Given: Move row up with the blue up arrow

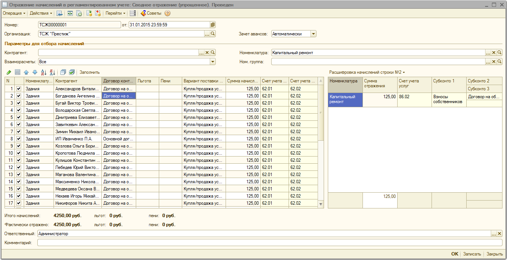Looking at the screenshot, I should 26,72.
